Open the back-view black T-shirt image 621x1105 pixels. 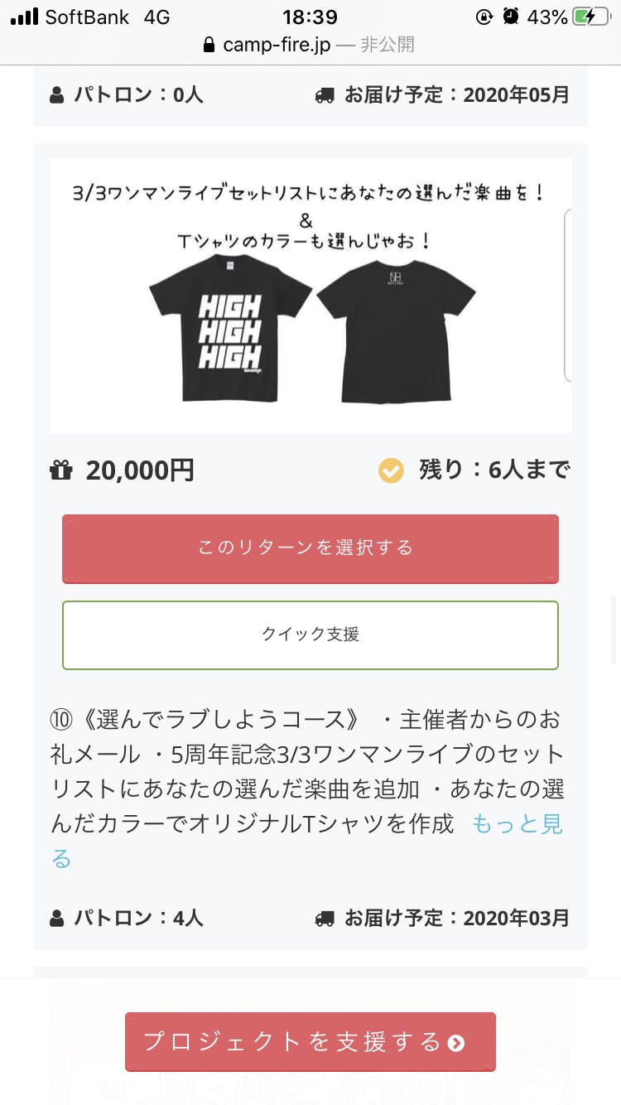point(396,330)
